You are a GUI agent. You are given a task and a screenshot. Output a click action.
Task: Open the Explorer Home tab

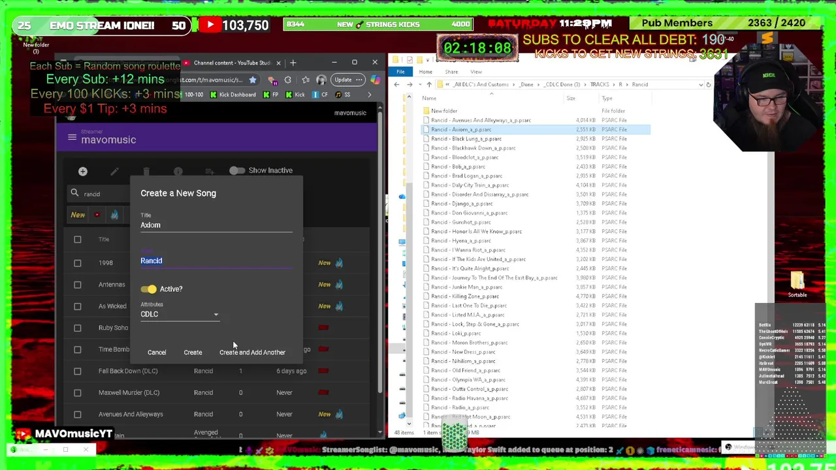point(425,72)
